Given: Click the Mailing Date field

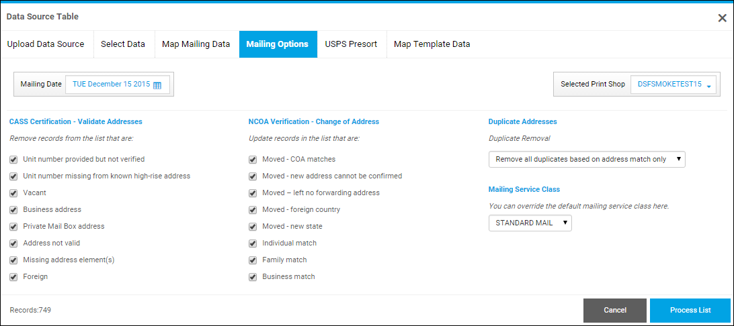Looking at the screenshot, I should (x=112, y=85).
